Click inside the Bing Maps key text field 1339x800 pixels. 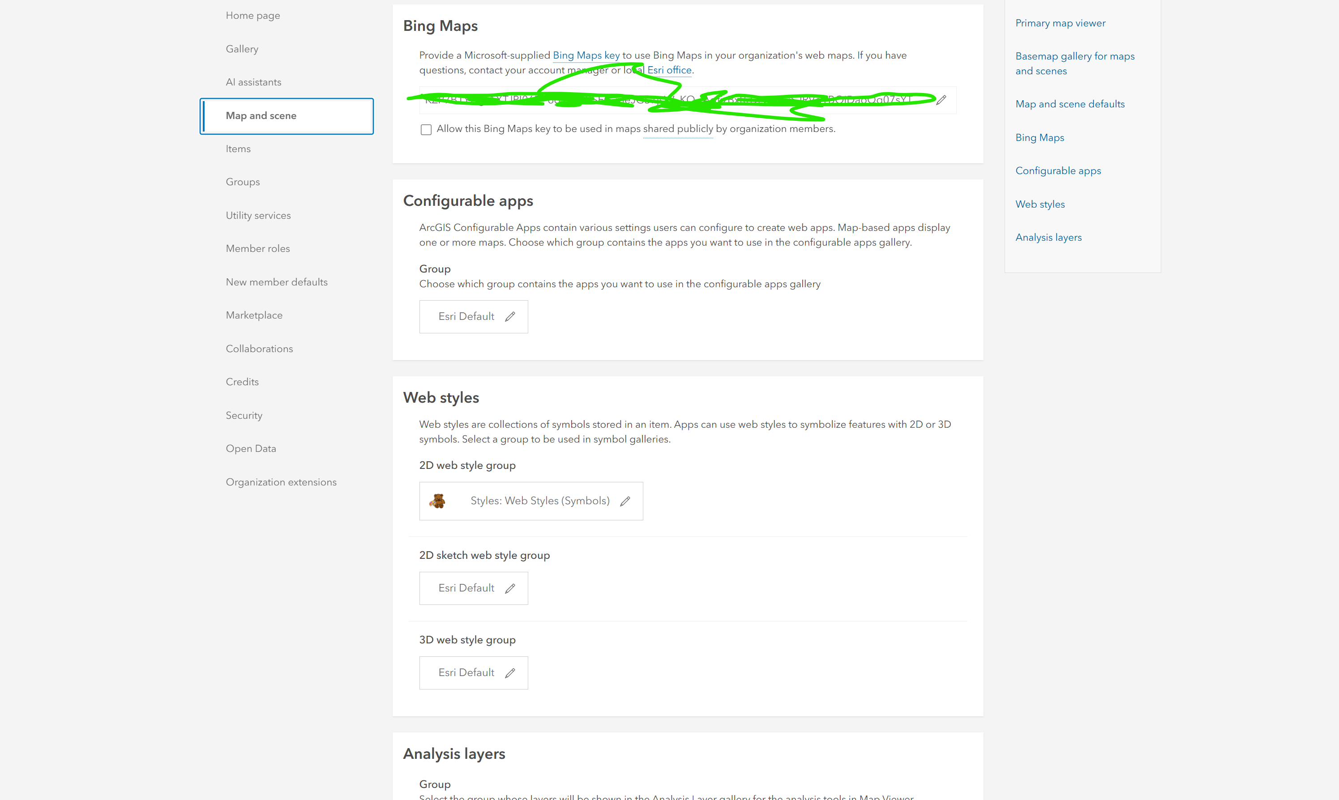tap(647, 100)
